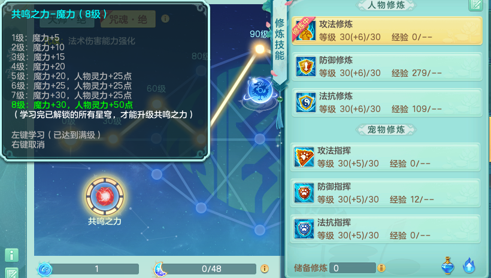Click the glowing 90级 star node
The image size is (491, 278).
(x=260, y=49)
